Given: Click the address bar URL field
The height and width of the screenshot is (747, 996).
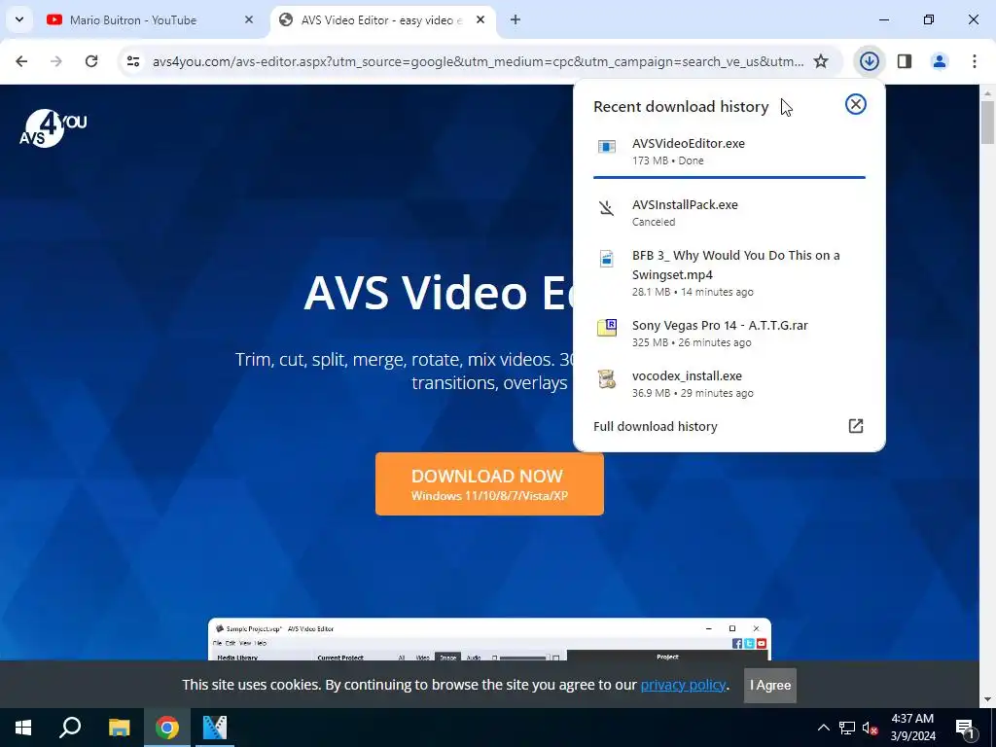Looking at the screenshot, I should [478, 61].
